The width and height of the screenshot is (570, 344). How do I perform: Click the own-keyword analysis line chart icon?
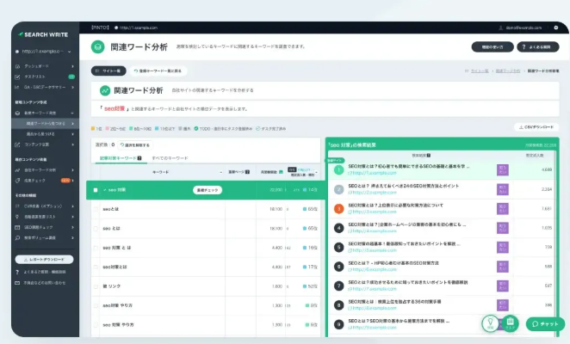coord(17,170)
